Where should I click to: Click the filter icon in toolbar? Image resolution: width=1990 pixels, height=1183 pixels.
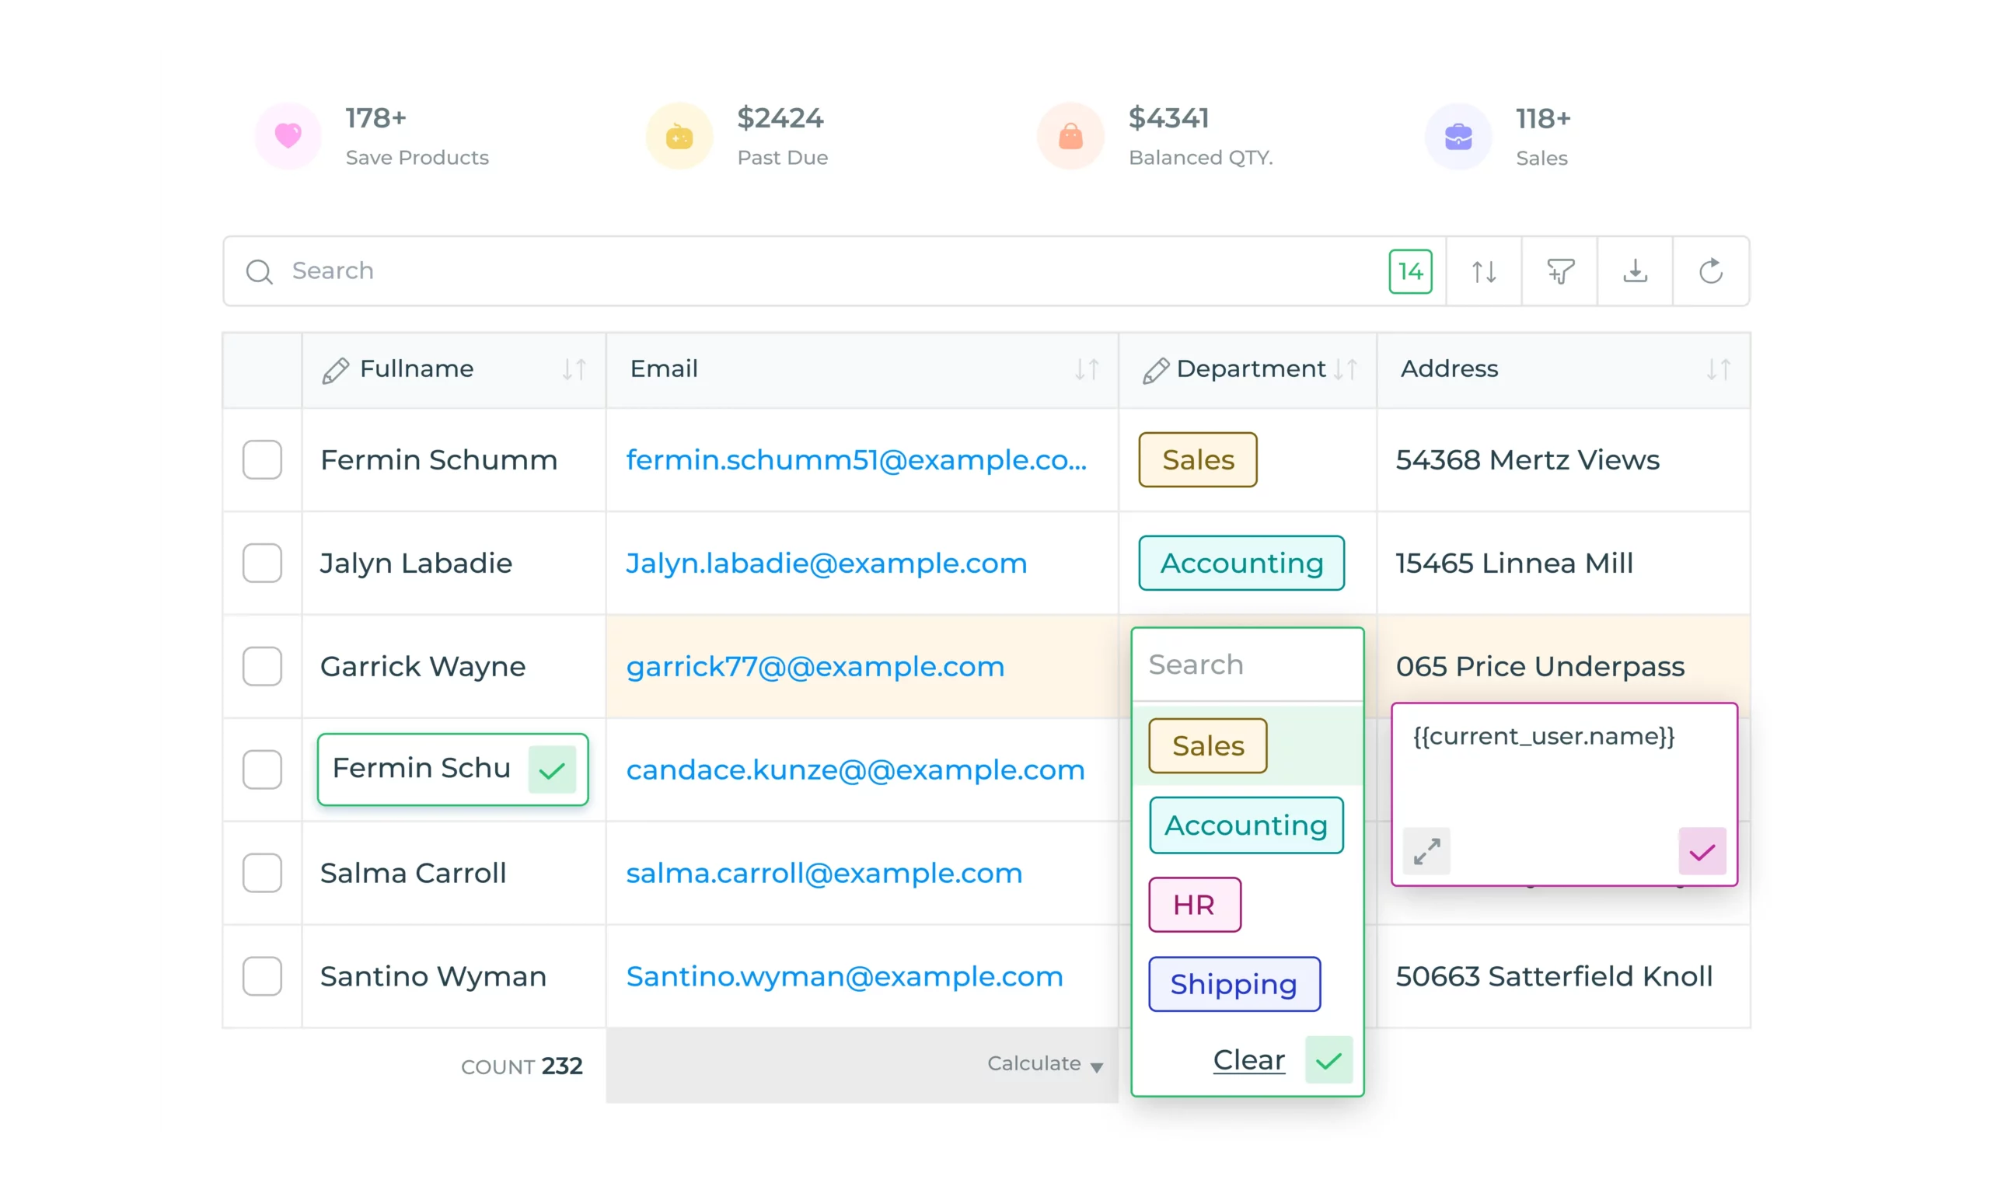tap(1560, 270)
